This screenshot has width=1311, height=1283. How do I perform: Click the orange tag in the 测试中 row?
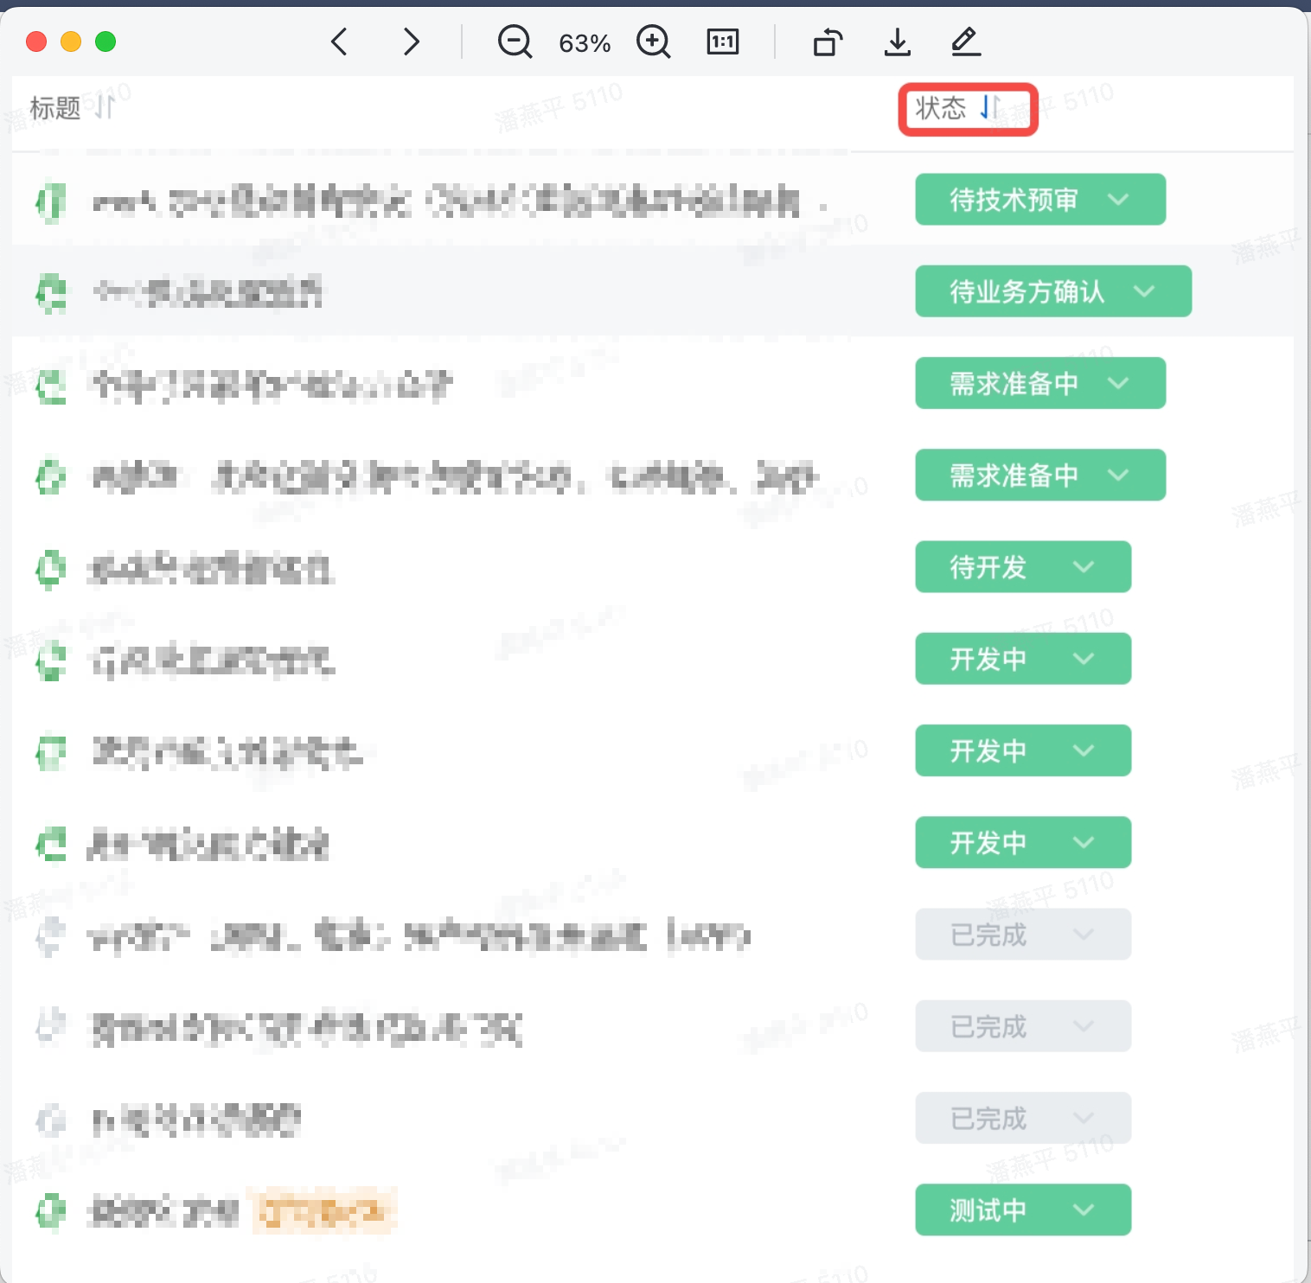[x=323, y=1211]
